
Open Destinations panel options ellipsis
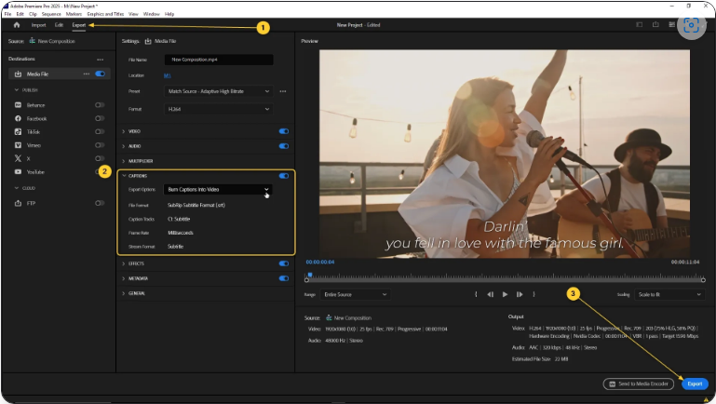(x=100, y=60)
